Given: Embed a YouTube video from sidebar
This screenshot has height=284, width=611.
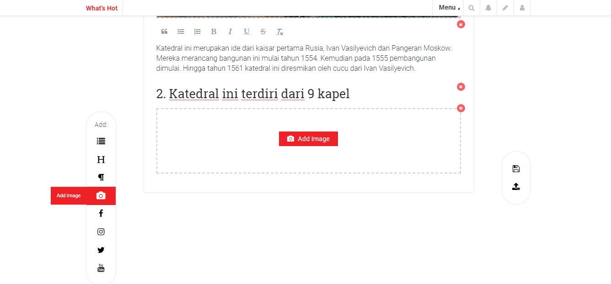Looking at the screenshot, I should pyautogui.click(x=101, y=268).
